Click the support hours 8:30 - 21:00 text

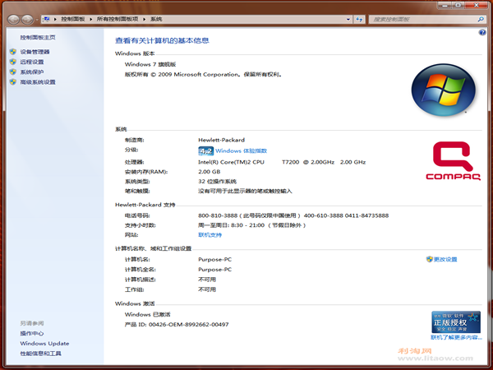click(248, 225)
